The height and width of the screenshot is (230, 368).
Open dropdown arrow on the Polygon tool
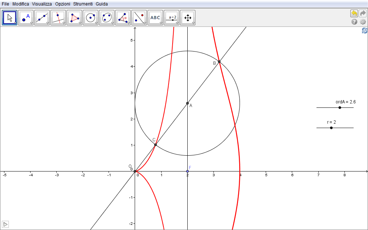pos(80,23)
